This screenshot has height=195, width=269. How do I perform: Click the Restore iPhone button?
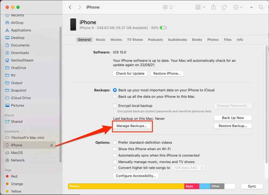(x=167, y=74)
